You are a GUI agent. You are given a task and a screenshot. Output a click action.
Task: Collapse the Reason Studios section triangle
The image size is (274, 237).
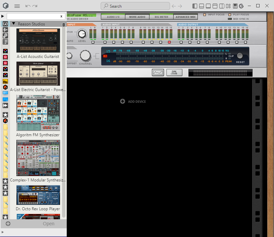coord(14,23)
